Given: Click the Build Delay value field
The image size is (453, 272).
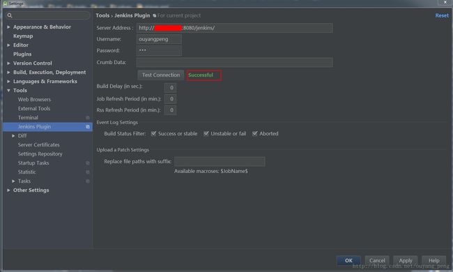Looking at the screenshot, I should coord(170,88).
